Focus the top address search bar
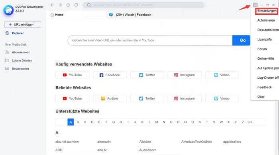 click(143, 5)
